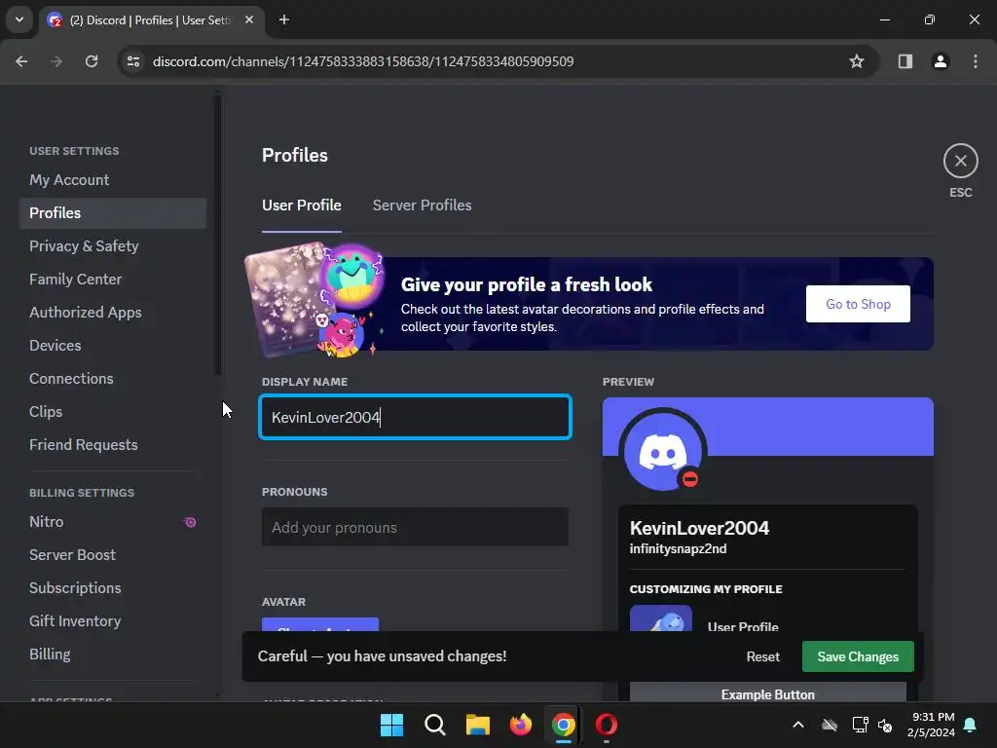Click the Display Name input field
This screenshot has height=748, width=997.
tap(415, 417)
